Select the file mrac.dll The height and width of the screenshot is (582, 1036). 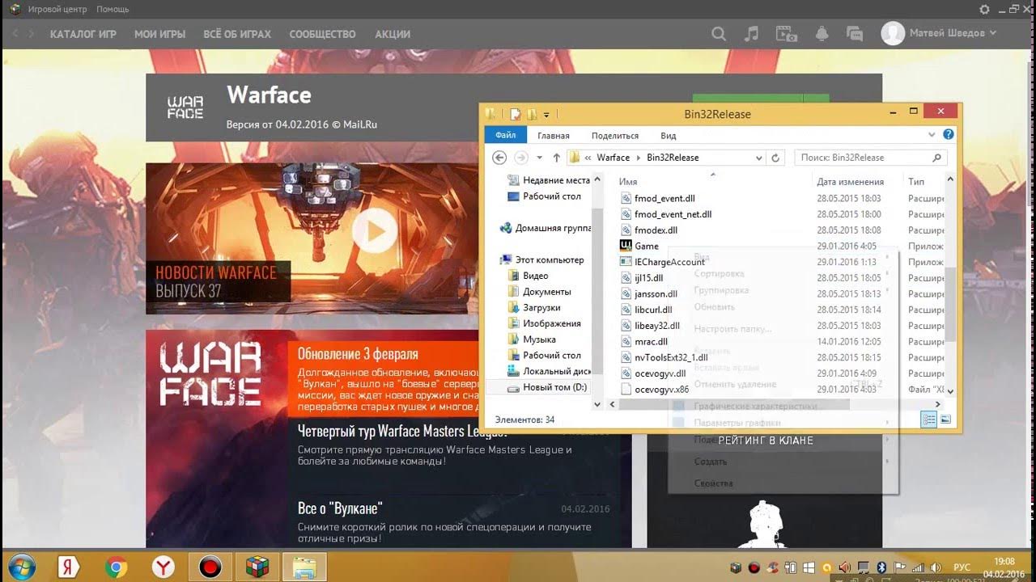click(650, 342)
